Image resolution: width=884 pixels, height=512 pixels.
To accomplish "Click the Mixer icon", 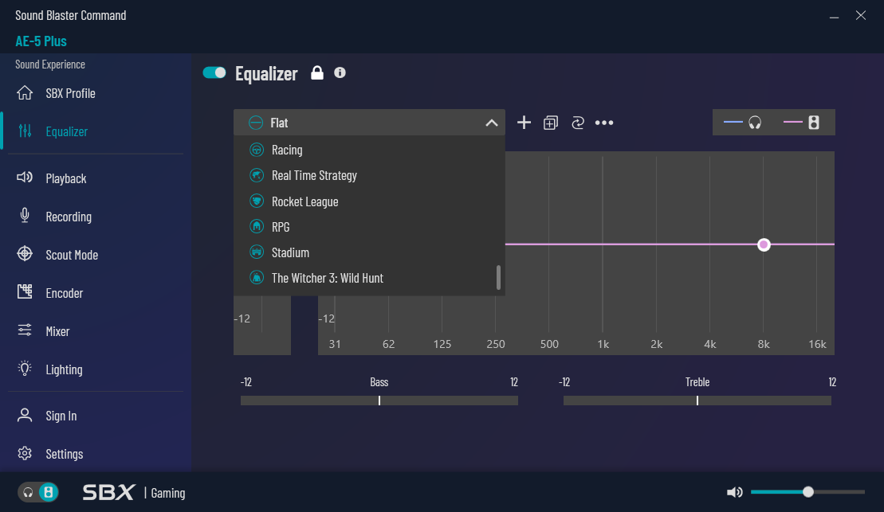I will point(25,330).
